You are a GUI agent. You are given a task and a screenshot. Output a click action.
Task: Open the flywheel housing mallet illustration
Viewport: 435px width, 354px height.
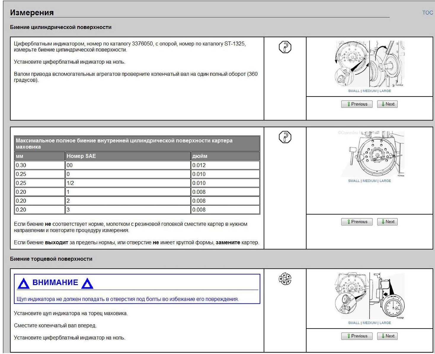pyautogui.click(x=370, y=154)
